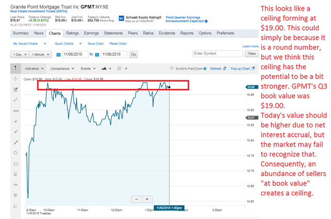Open the Dividends tab
This screenshot has height=219, width=331.
(167, 33)
